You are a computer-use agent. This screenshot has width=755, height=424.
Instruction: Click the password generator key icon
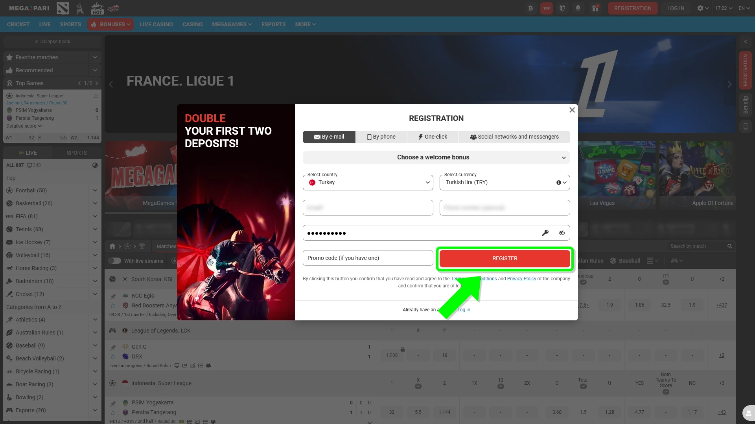[545, 233]
